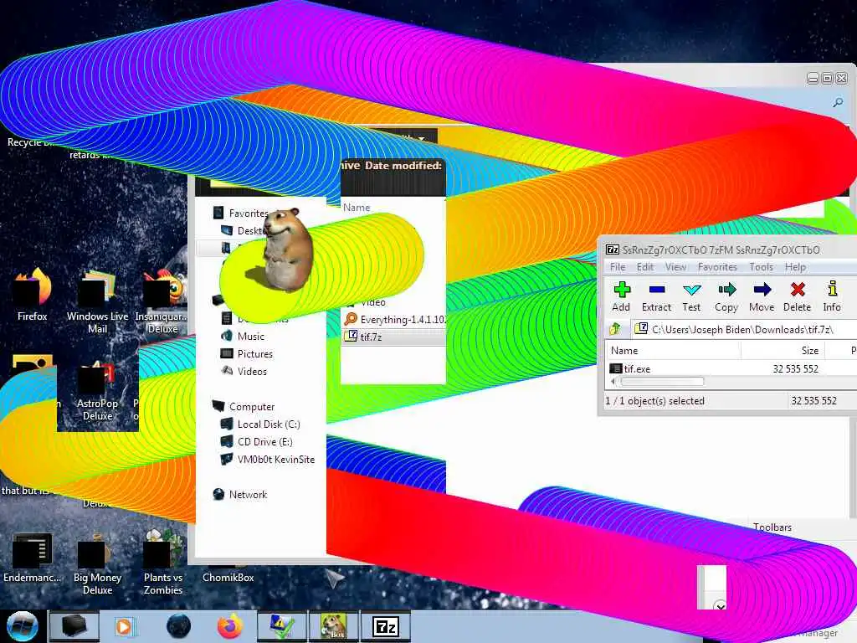The height and width of the screenshot is (643, 857).
Task: Open Info in the 7-Zip toolbar
Action: click(x=832, y=297)
